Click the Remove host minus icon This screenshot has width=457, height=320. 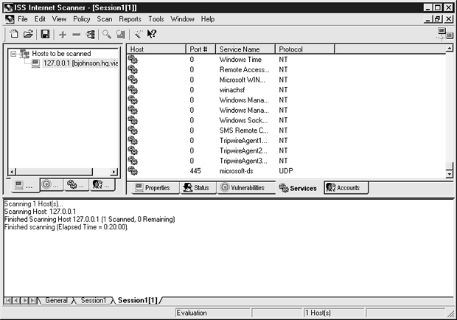[x=77, y=34]
